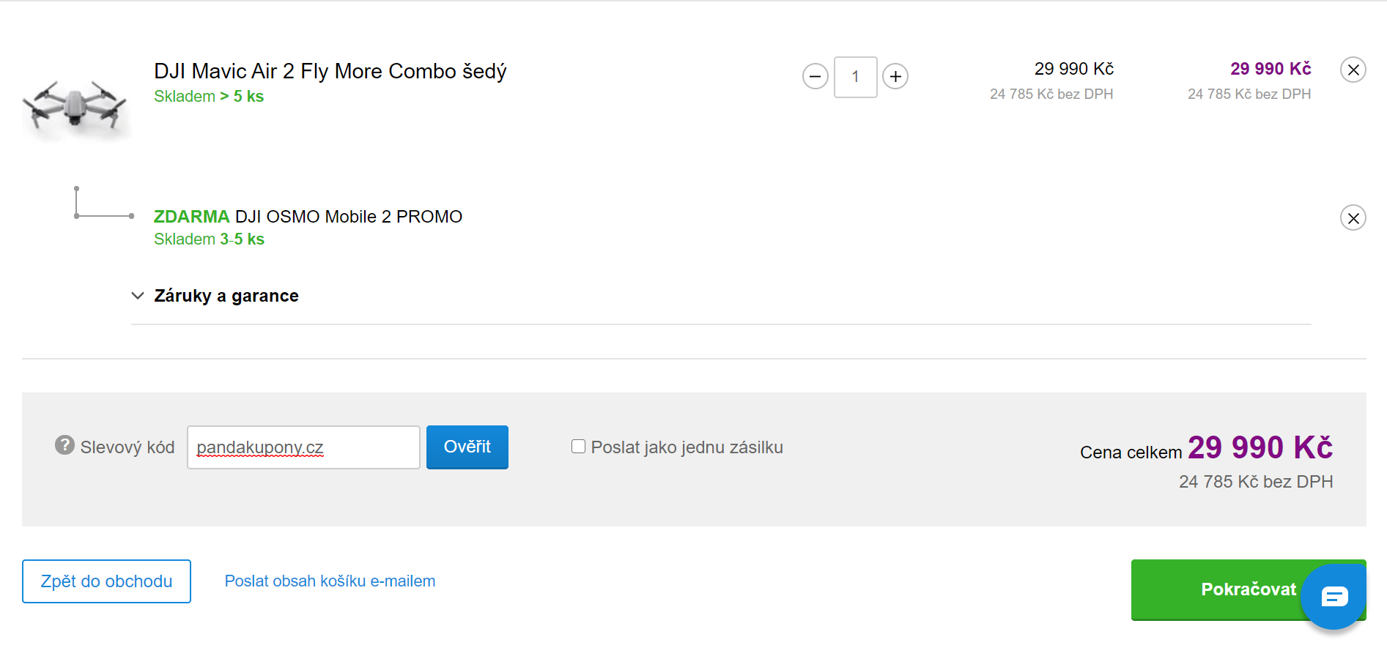Click the Slevový kód input field
This screenshot has width=1387, height=648.
[x=303, y=447]
